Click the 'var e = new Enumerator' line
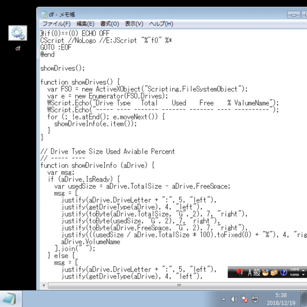This screenshot has width=307, height=307. (x=108, y=96)
